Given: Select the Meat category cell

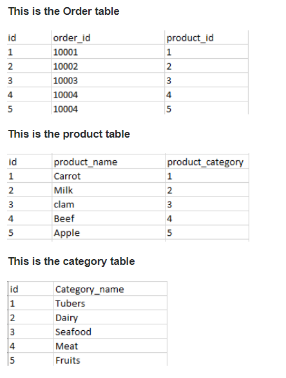Looking at the screenshot, I should 110,346.
